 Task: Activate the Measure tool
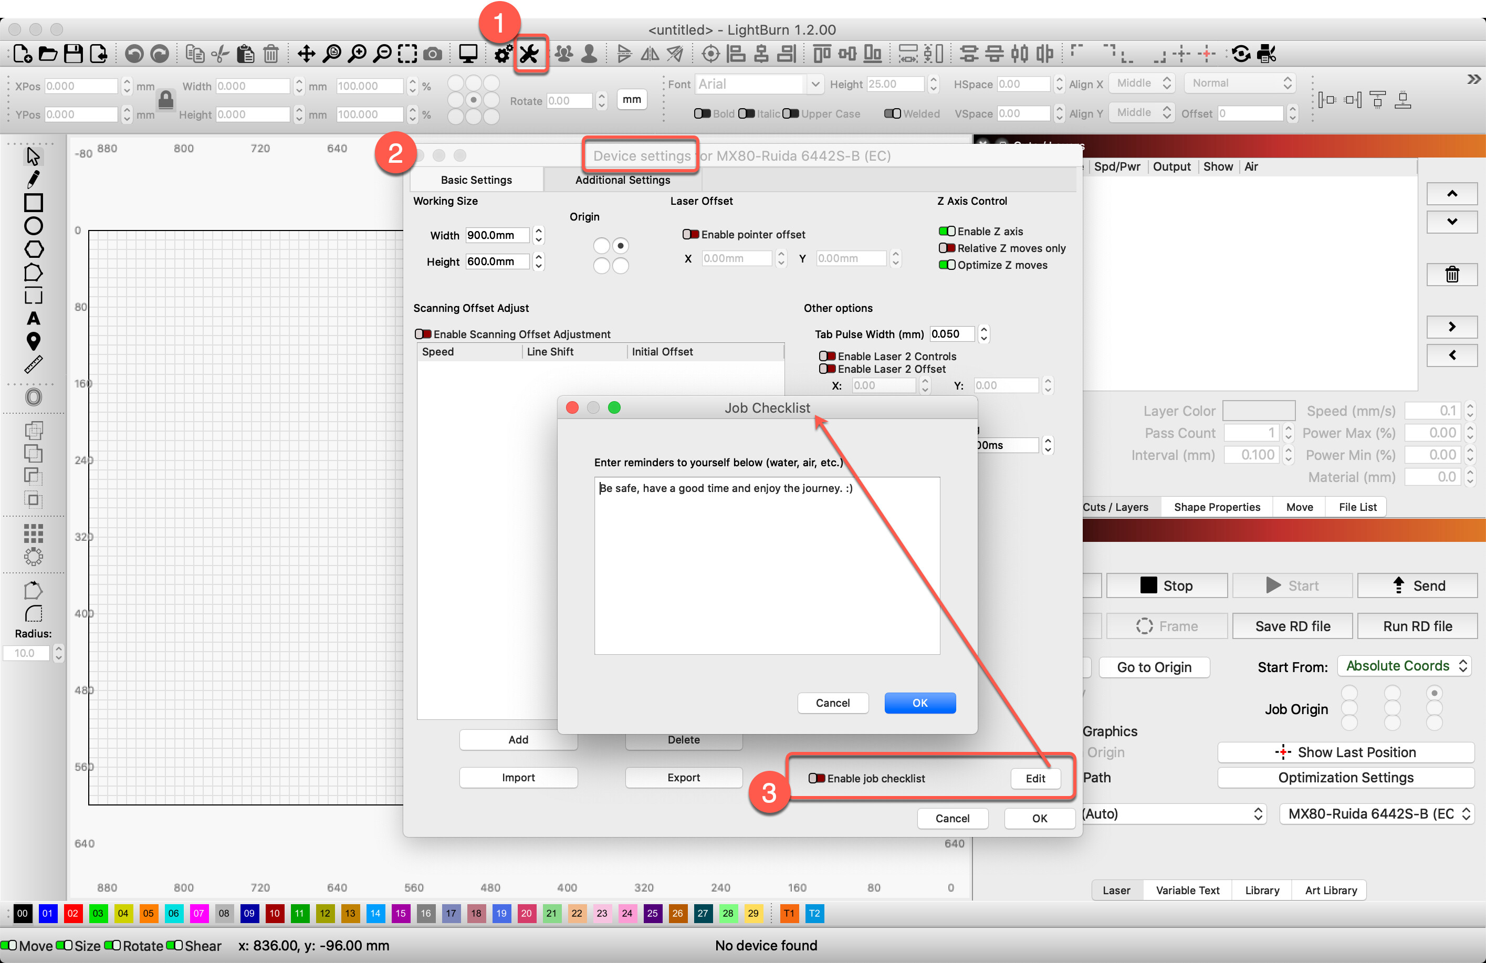(33, 364)
